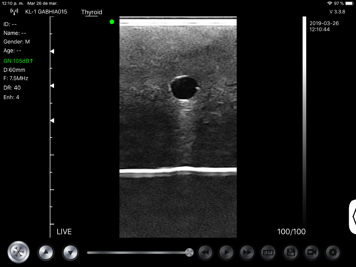Select the F: 7.5MHz frequency label
This screenshot has height=267, width=356.
(16, 78)
